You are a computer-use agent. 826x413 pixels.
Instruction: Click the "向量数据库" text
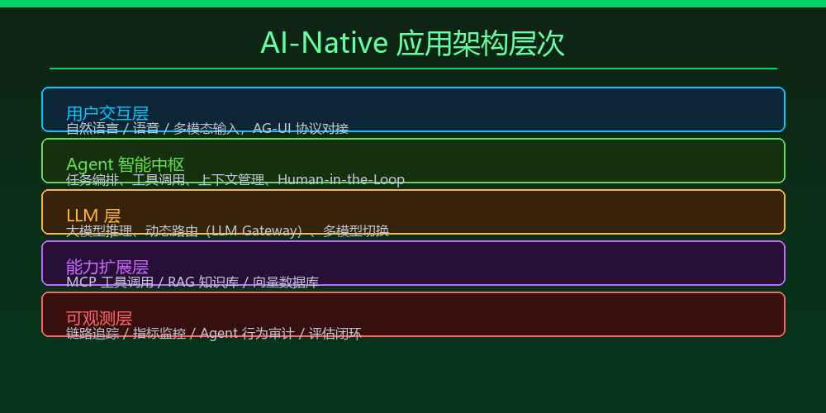point(286,282)
